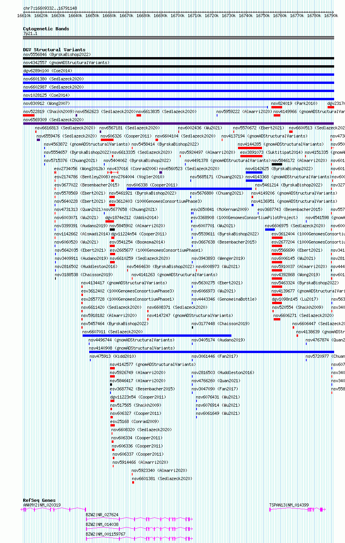This screenshot has height=543, width=345.
Task: Click nsv6601381 (Sedlazeck2020) label
Action: [162, 479]
